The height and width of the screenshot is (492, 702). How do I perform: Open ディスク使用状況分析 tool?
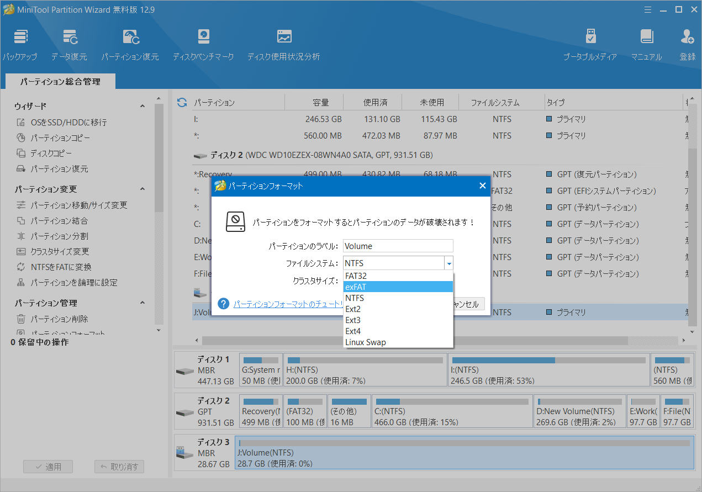(x=283, y=45)
